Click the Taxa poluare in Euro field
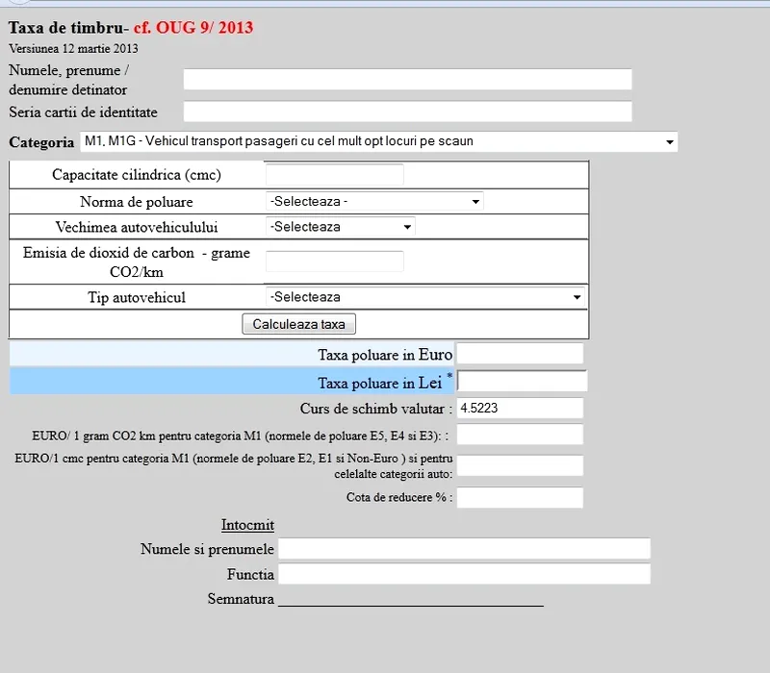The image size is (770, 673). point(520,354)
